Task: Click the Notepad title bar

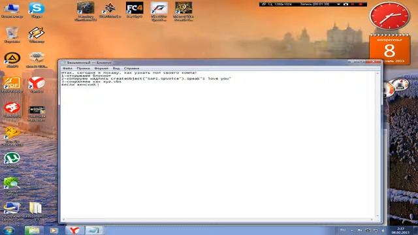Action: [x=202, y=63]
